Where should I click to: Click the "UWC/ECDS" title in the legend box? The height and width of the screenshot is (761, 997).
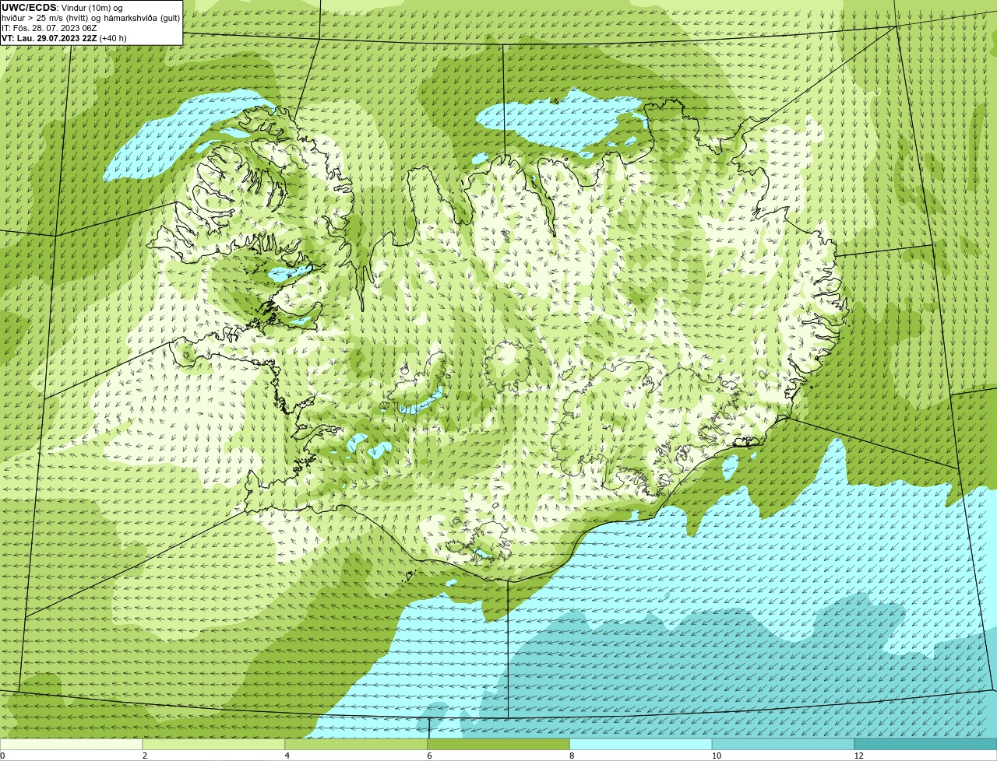point(29,8)
